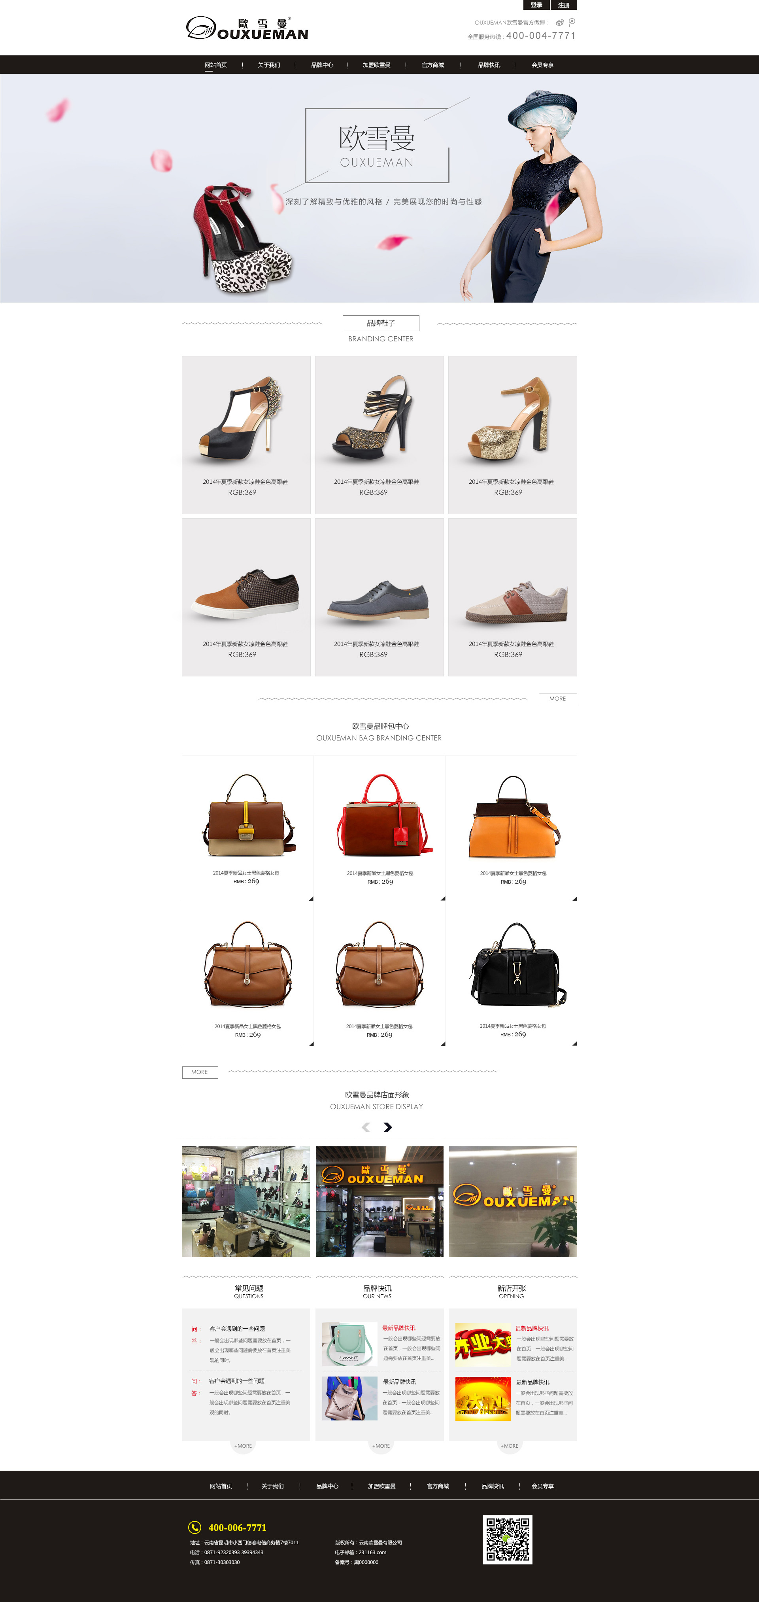Click the Tencent microblog icon beside Weibo

pos(572,23)
